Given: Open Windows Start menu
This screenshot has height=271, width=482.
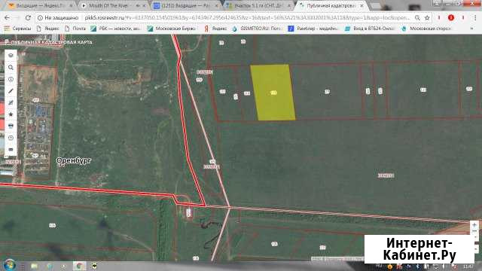Looking at the screenshot, I should (10, 266).
